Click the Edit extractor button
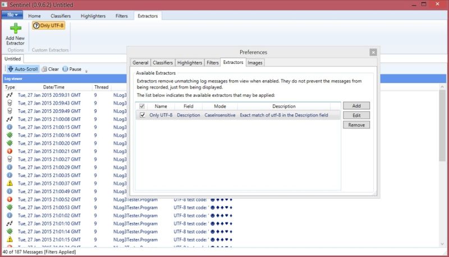The width and height of the screenshot is (449, 257). pos(356,115)
